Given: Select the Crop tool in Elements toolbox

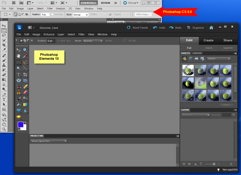Looking at the screenshot, I should tap(25, 75).
